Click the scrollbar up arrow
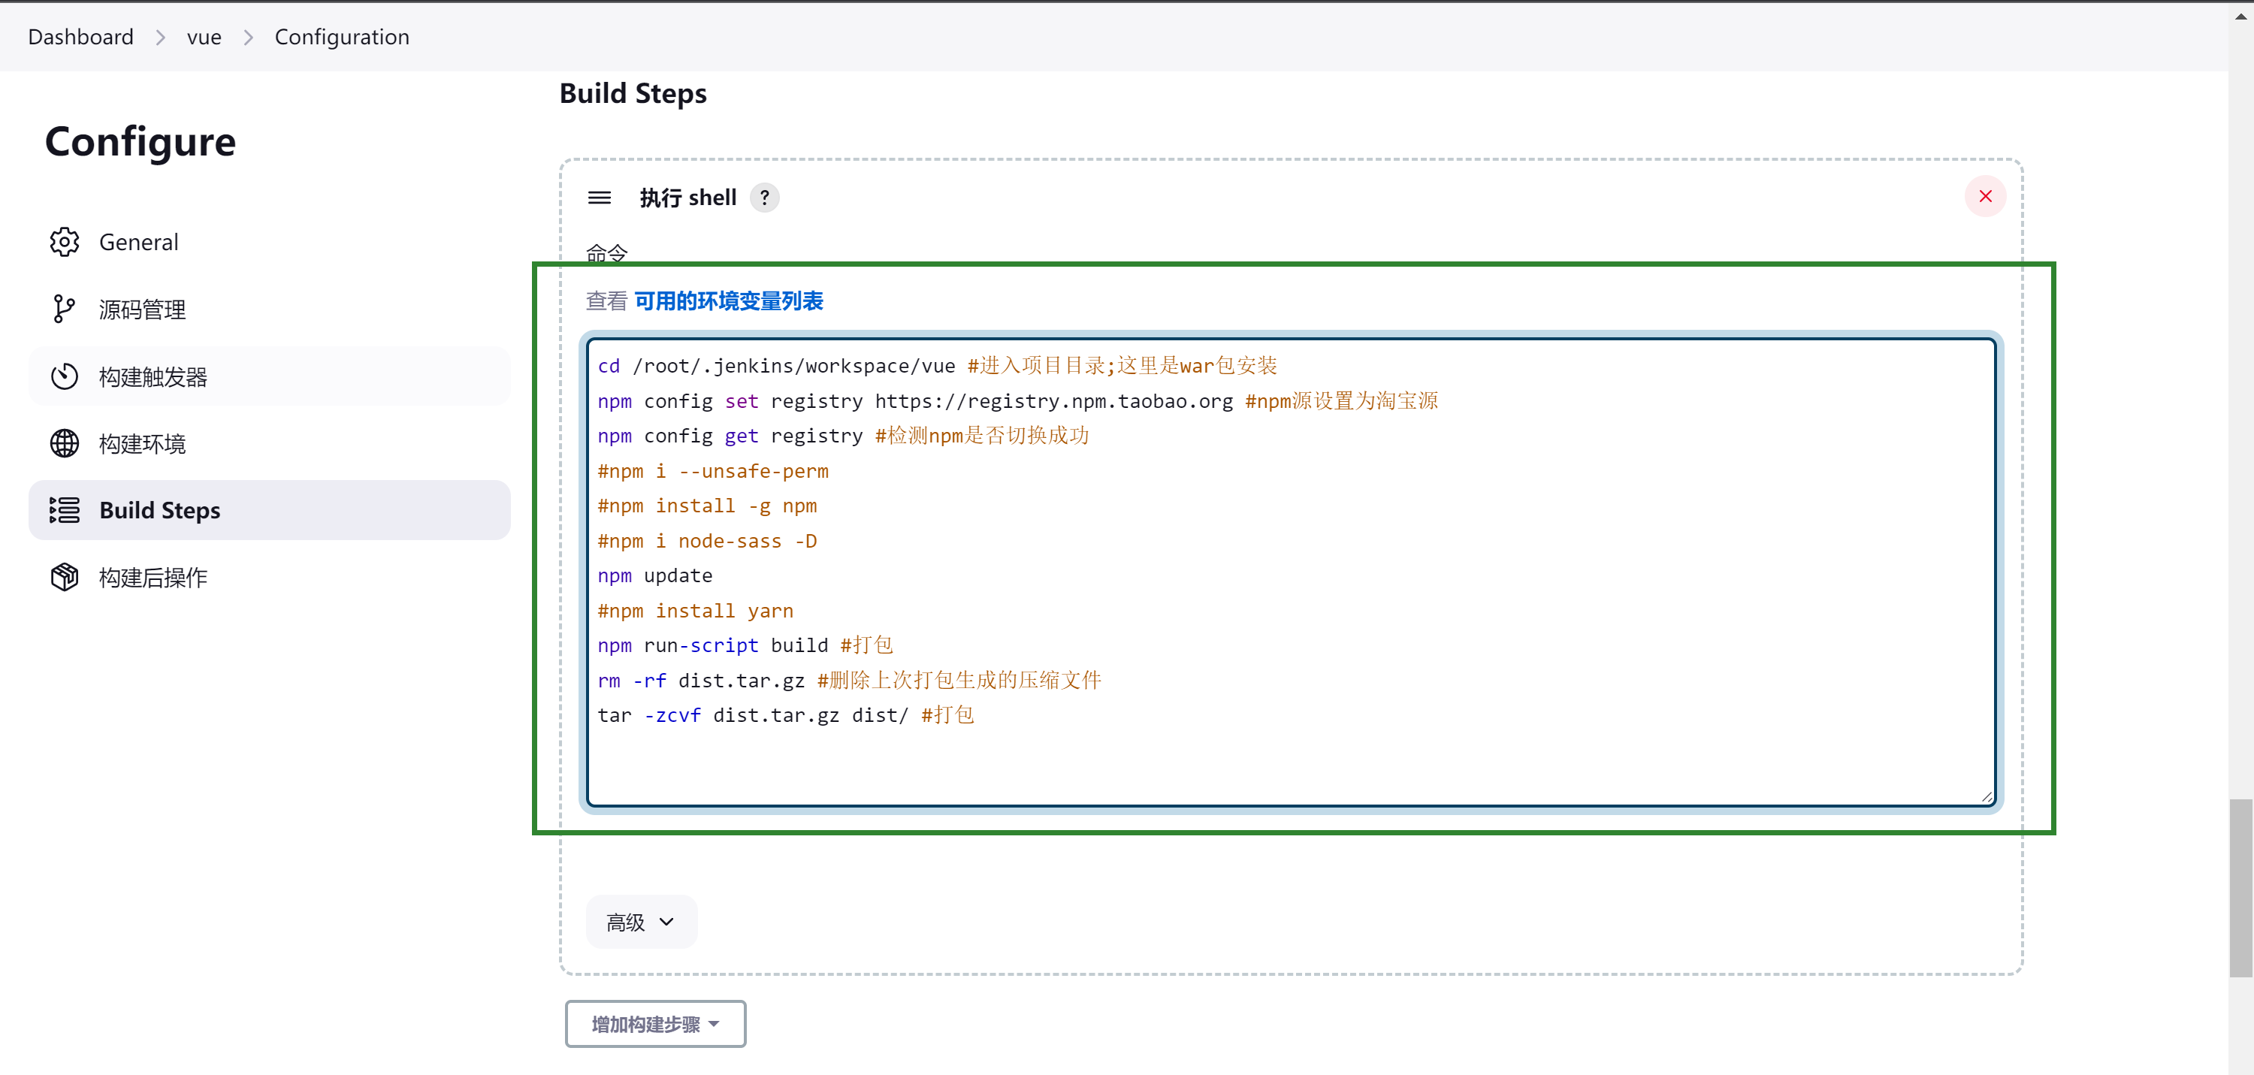2254x1075 pixels. click(x=2240, y=16)
